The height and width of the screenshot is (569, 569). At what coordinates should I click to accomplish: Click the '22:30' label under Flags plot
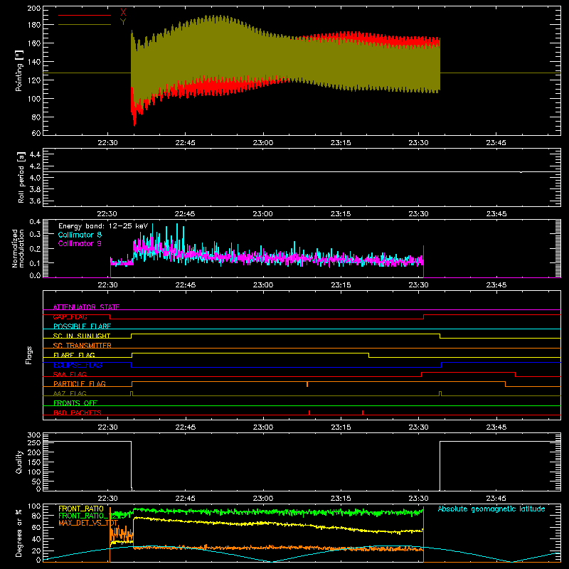[108, 427]
